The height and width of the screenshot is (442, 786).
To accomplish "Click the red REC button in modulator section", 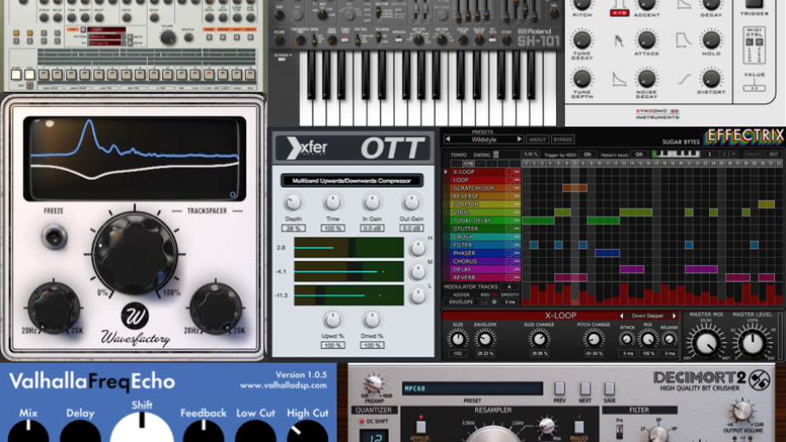I will click(495, 302).
